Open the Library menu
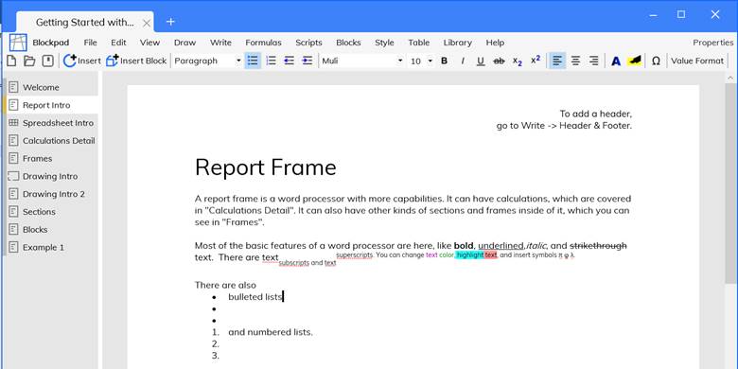 tap(458, 43)
